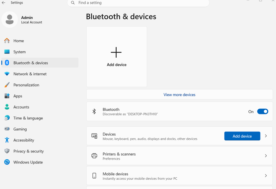Click the search magnifier icon
This screenshot has height=189, width=276.
tap(73, 3)
